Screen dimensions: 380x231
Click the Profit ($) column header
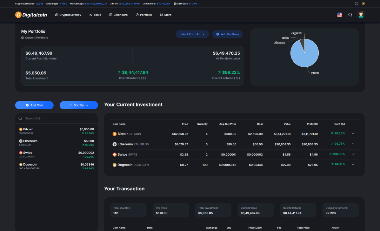[312, 124]
